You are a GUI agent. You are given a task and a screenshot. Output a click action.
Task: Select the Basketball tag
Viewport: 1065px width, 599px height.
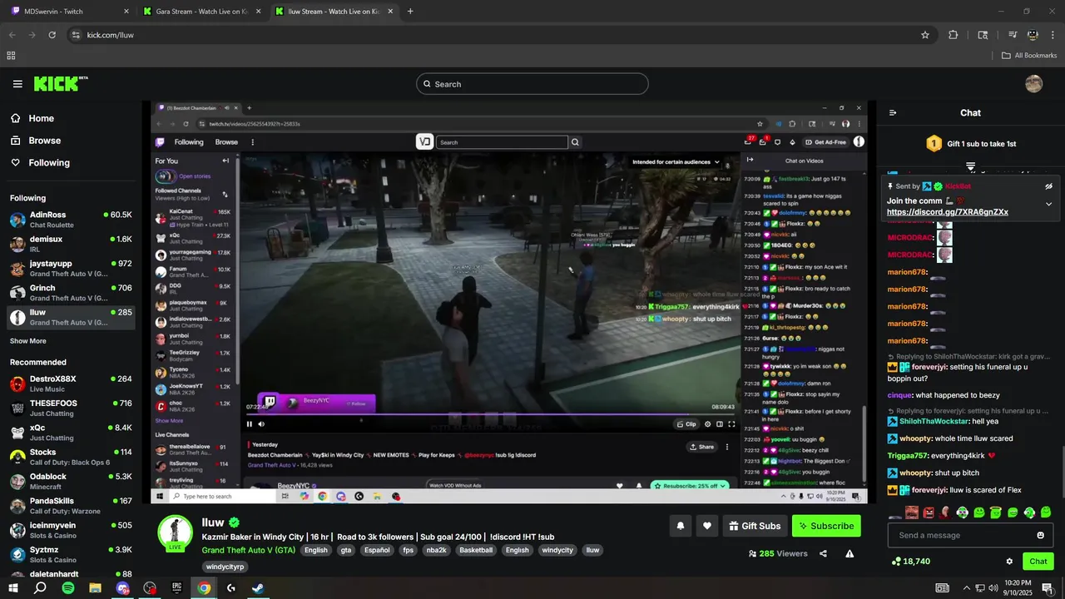point(476,550)
